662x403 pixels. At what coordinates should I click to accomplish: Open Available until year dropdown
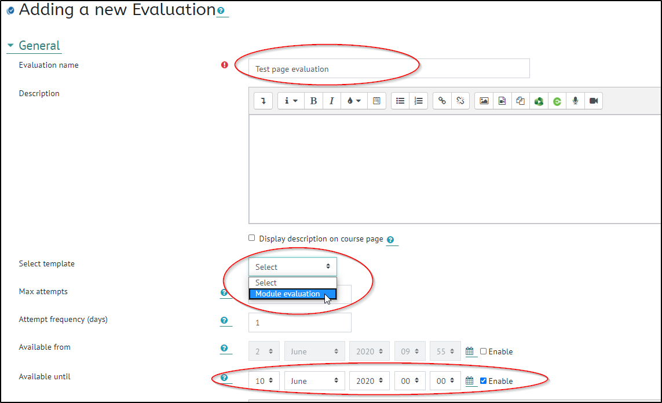(x=370, y=380)
